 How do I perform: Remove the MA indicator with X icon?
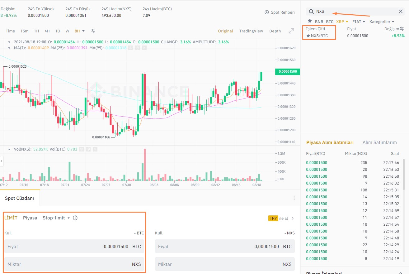[x=143, y=48]
